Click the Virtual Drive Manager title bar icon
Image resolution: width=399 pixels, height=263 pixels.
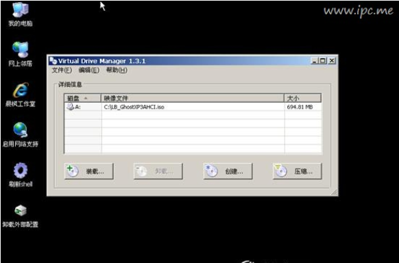click(x=53, y=61)
